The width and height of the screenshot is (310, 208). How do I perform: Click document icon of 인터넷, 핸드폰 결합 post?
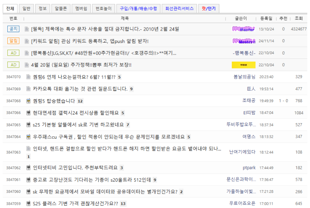tap(28, 148)
